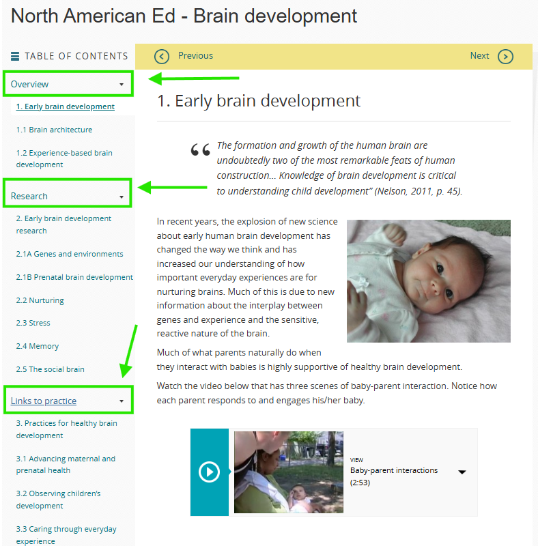
Task: Expand the Baby-parent interactions video caret
Action: (x=462, y=472)
